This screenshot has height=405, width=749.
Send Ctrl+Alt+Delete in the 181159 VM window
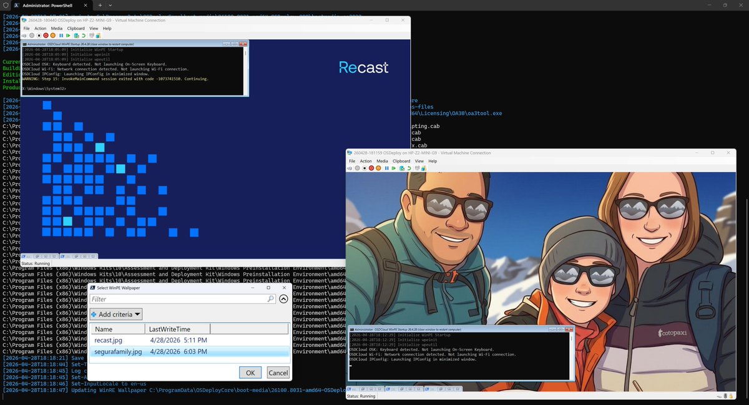point(350,168)
